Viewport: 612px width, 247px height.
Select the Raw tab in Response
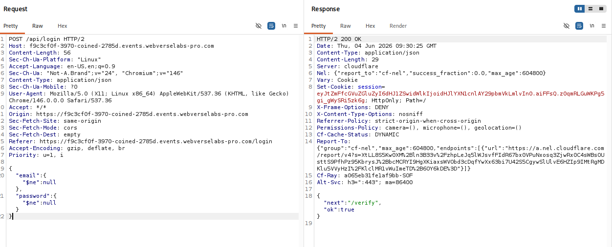(346, 26)
